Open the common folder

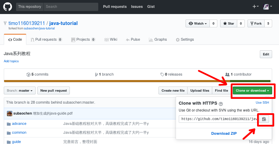(19, 133)
